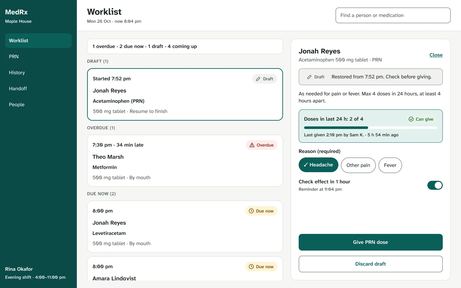Image resolution: width=461 pixels, height=288 pixels.
Task: Click the '7:30 pm · 34 min late' text
Action: 118,145
